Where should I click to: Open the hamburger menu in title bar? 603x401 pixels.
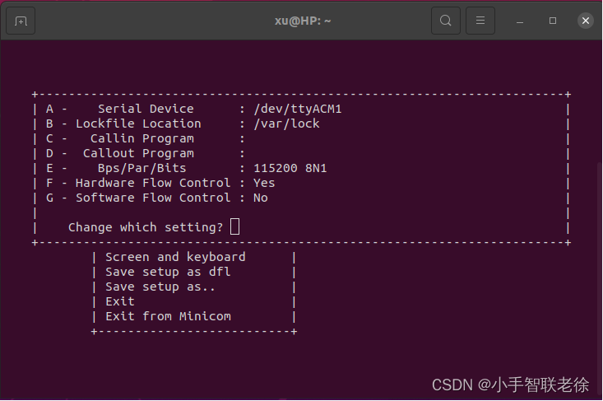click(x=480, y=21)
